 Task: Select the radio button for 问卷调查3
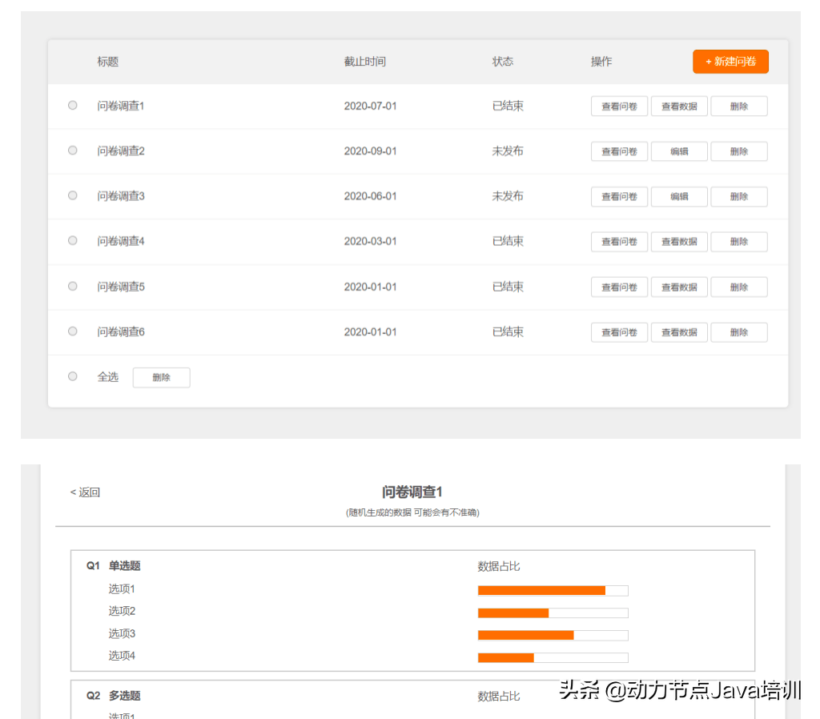click(72, 195)
